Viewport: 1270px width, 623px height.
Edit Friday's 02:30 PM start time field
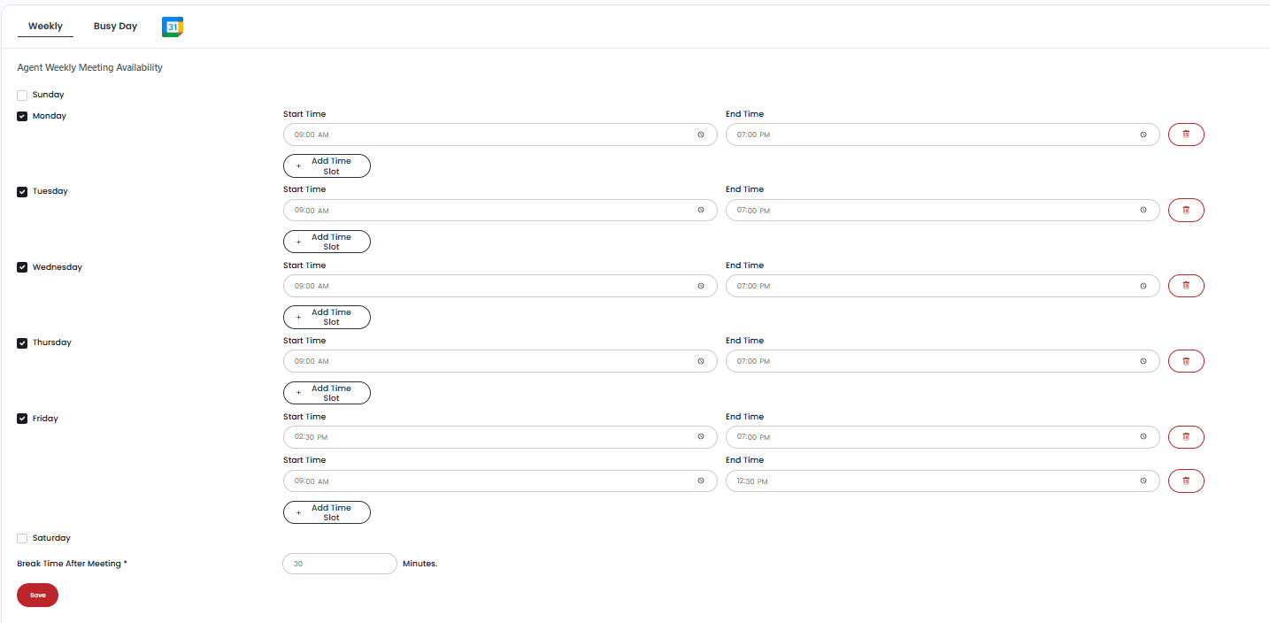click(x=500, y=437)
